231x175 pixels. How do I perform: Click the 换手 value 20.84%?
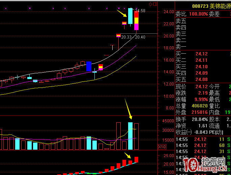point(200,119)
